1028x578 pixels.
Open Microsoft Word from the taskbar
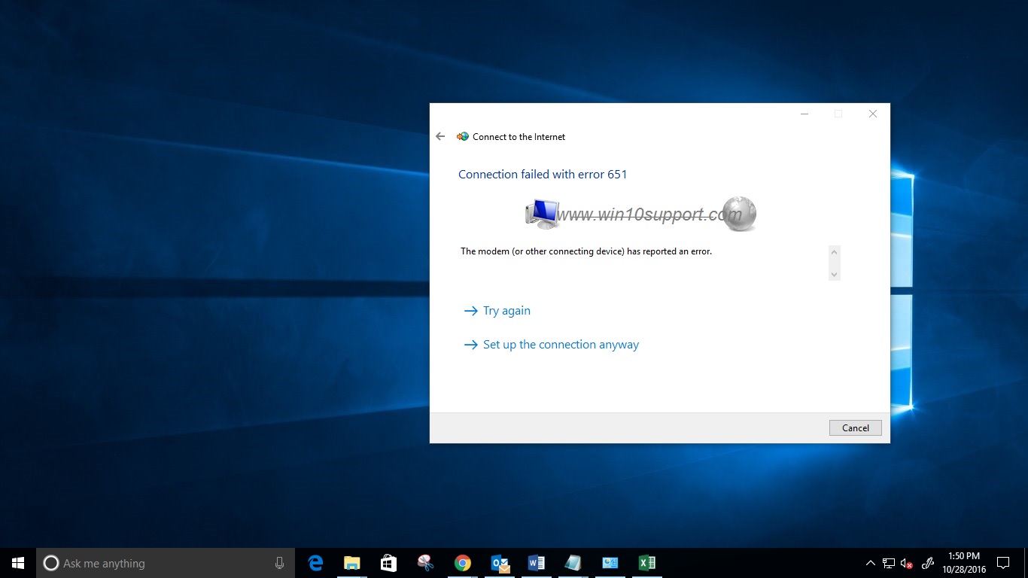pos(536,563)
